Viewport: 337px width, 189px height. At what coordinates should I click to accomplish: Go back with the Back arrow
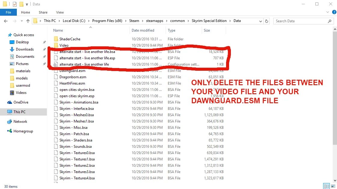tap(6, 21)
